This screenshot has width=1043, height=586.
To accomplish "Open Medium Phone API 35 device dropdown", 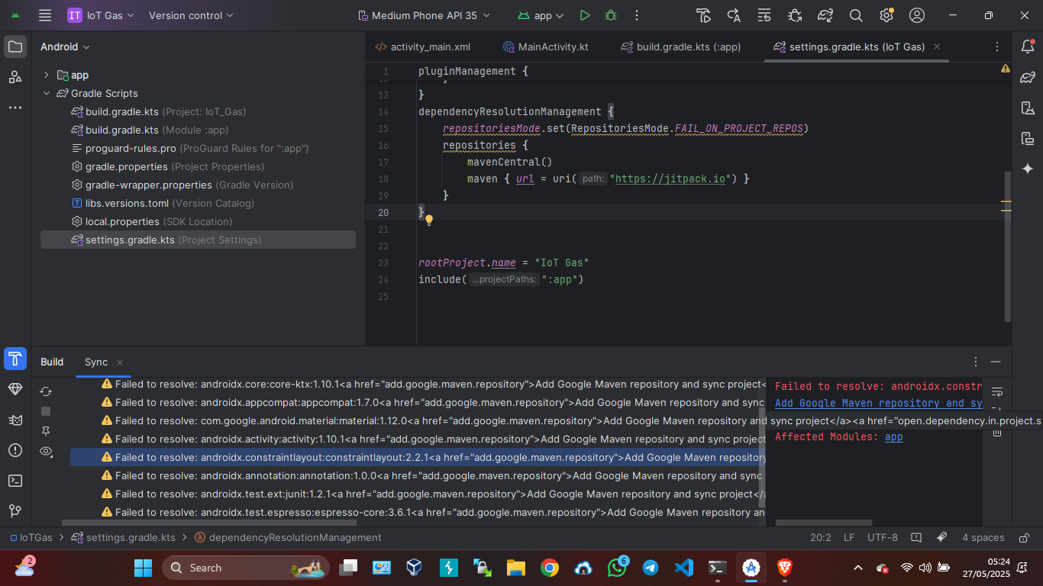I will click(x=424, y=15).
